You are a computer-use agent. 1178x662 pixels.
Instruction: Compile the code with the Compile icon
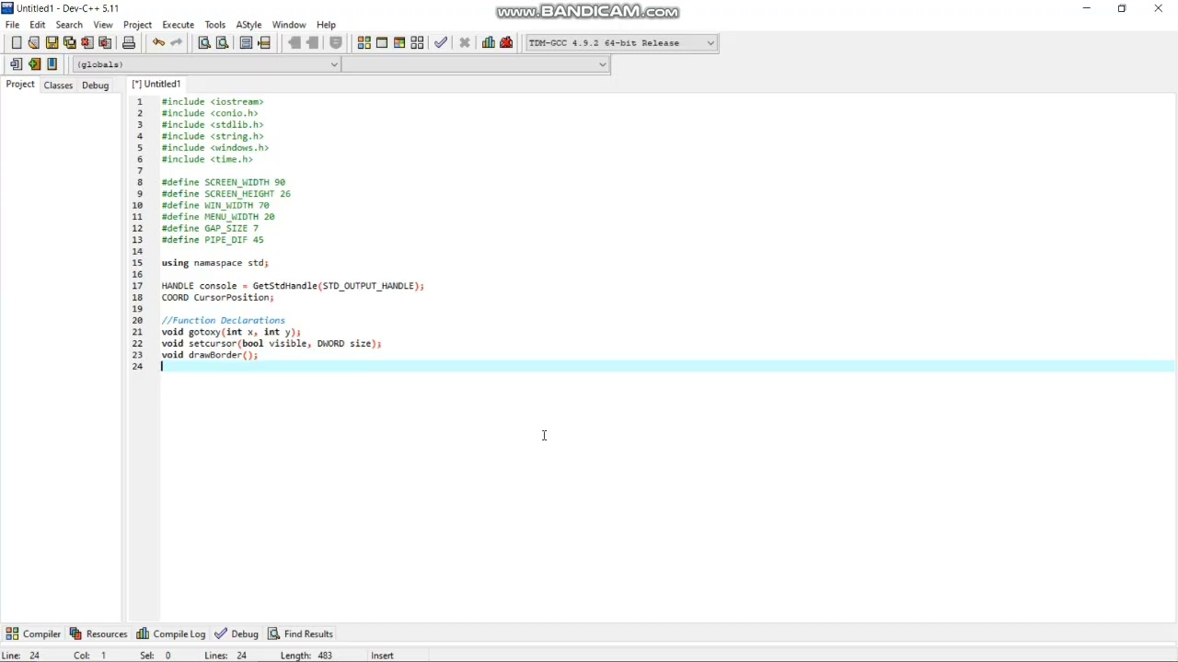click(364, 43)
